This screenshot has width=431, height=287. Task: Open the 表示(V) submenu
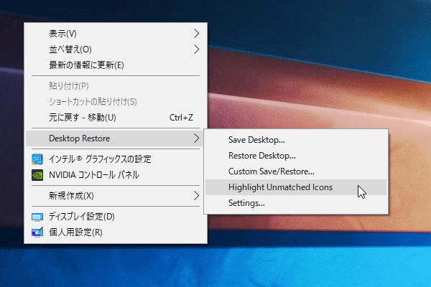(116, 34)
